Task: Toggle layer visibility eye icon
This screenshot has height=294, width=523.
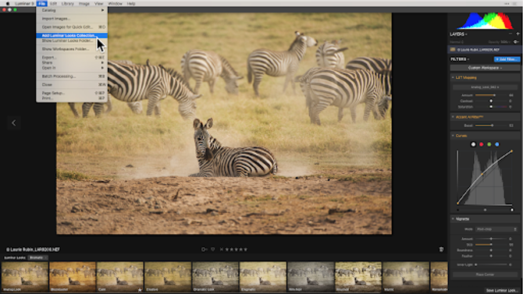Action: coord(516,42)
